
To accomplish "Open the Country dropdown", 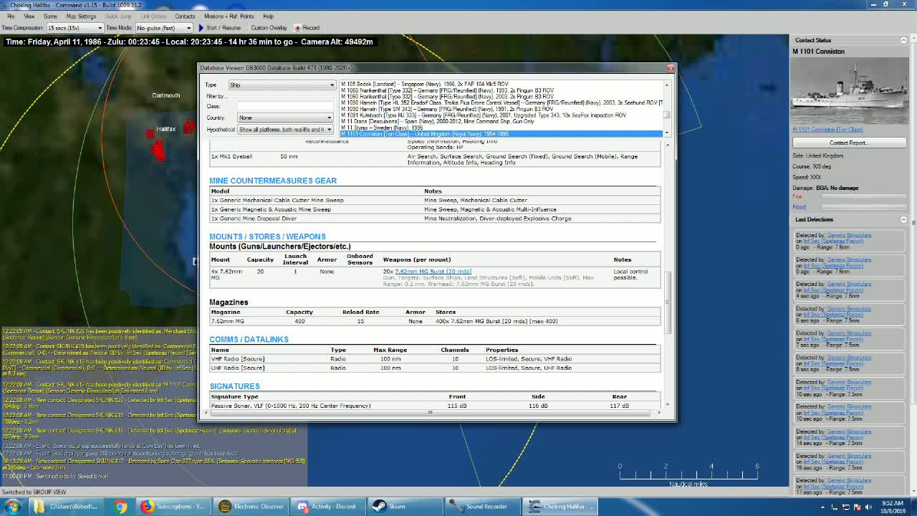I will (285, 118).
